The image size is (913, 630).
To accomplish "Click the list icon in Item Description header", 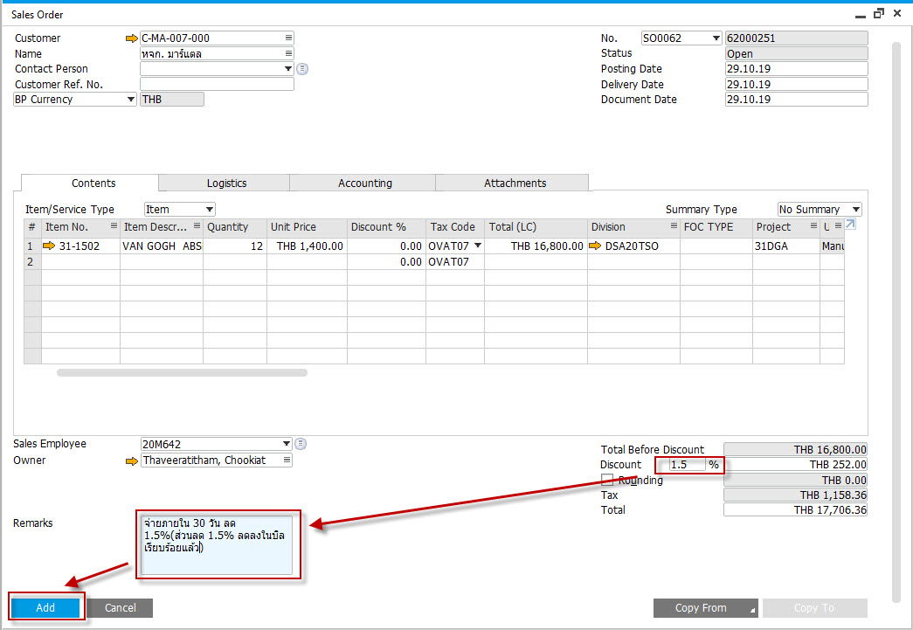I will [197, 226].
